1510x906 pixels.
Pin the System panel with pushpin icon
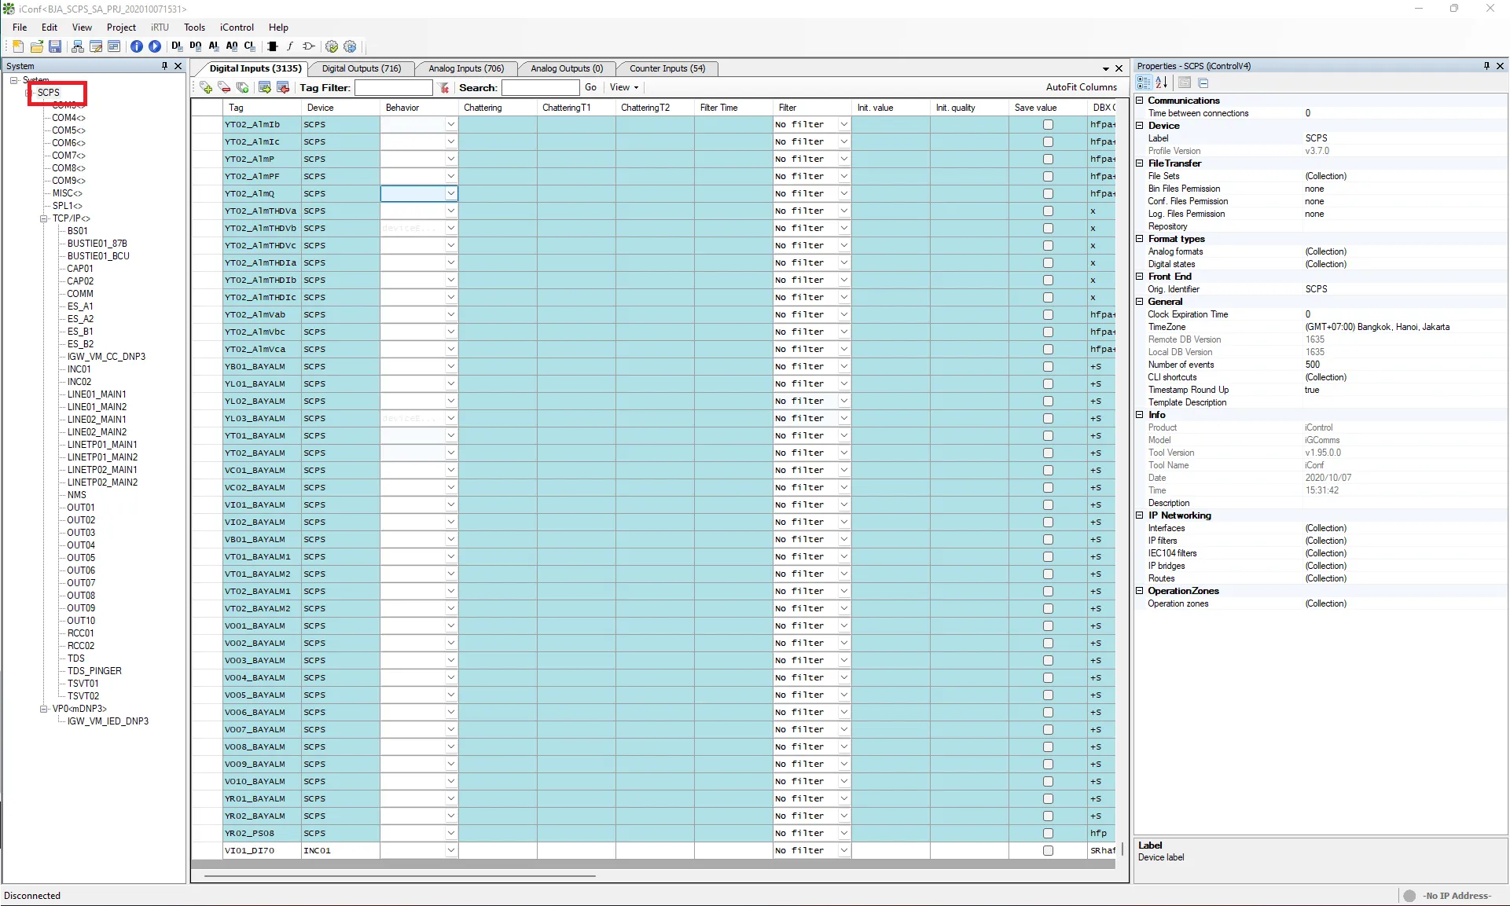pos(164,66)
